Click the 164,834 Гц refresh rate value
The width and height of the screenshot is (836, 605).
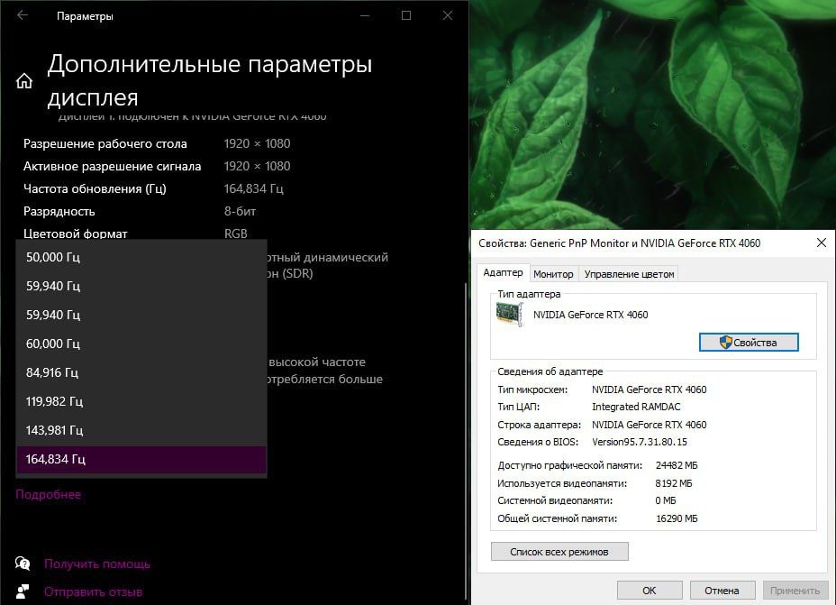[x=254, y=188]
